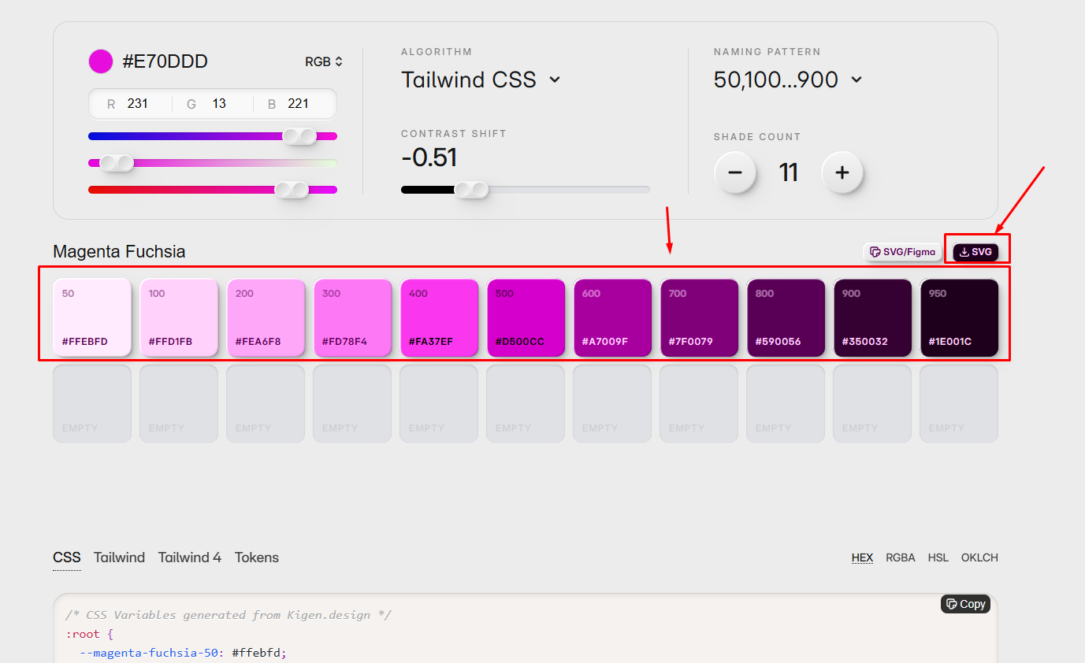Image resolution: width=1085 pixels, height=663 pixels.
Task: Click the RGB format switcher arrows
Action: (339, 61)
